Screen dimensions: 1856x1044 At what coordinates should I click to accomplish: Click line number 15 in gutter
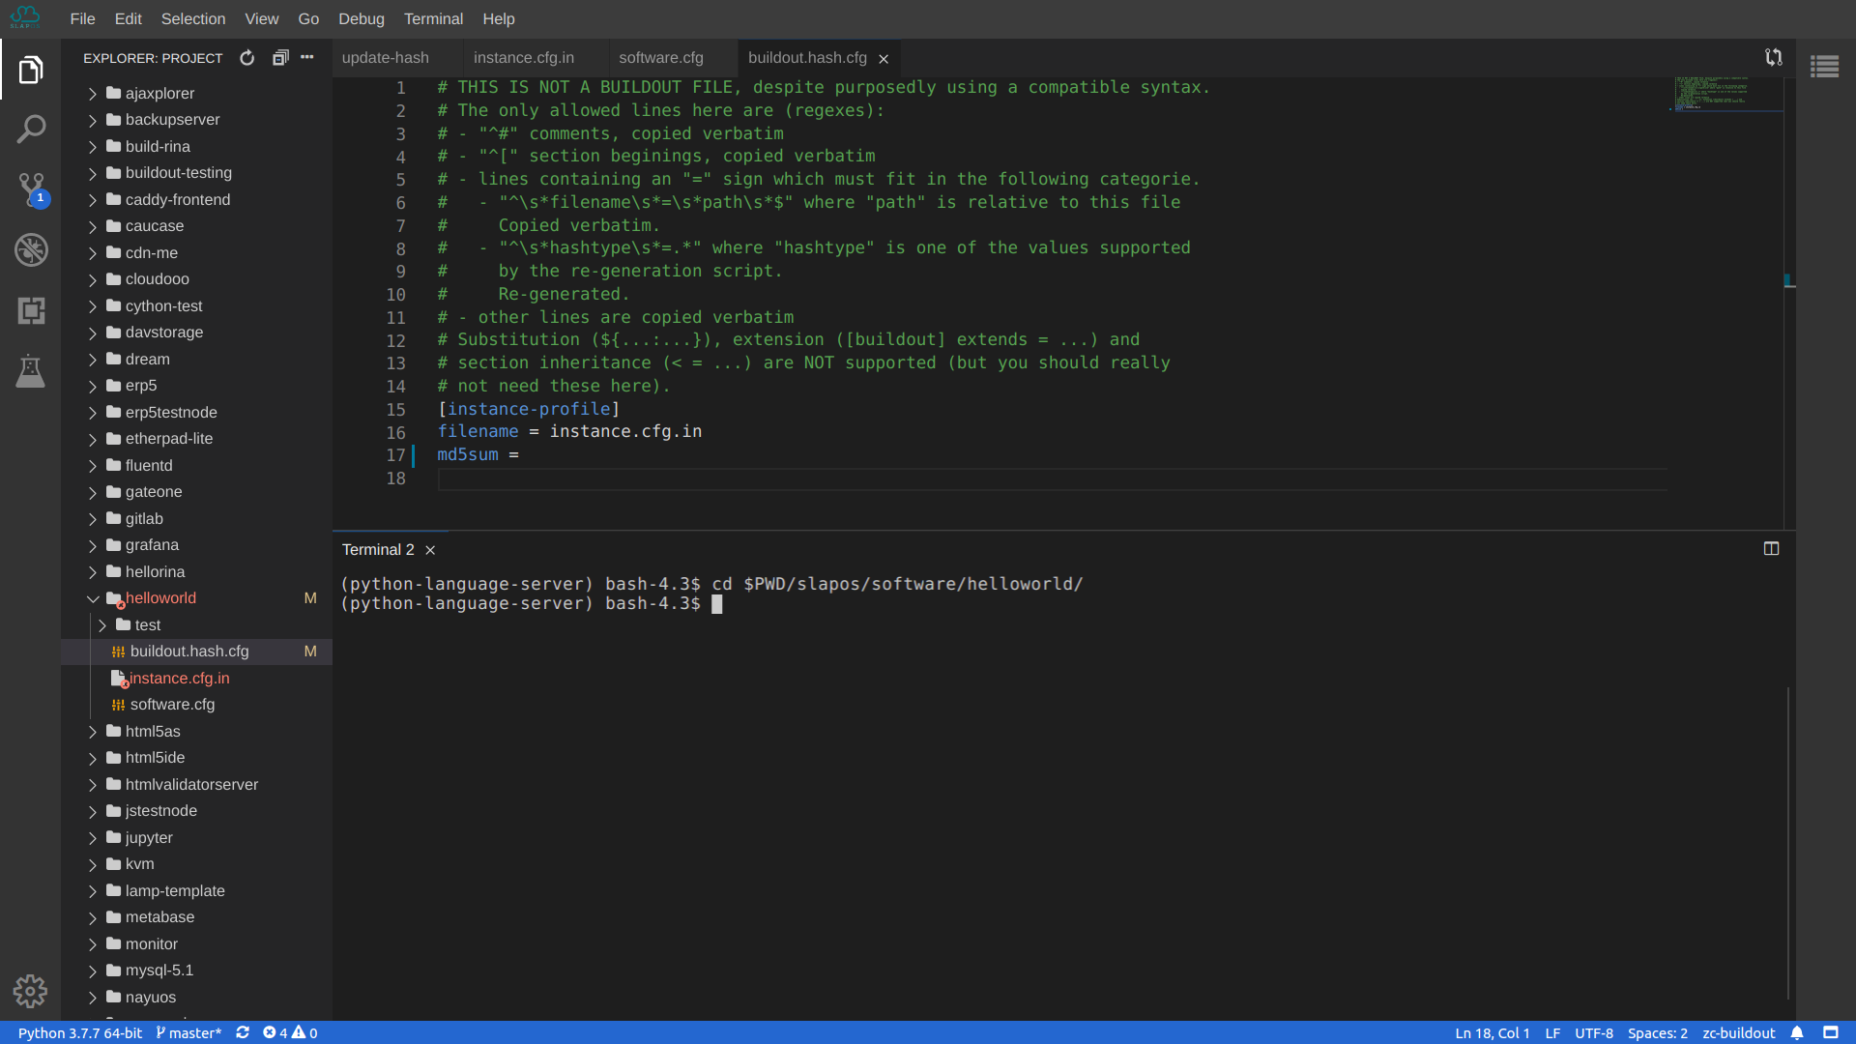point(395,410)
